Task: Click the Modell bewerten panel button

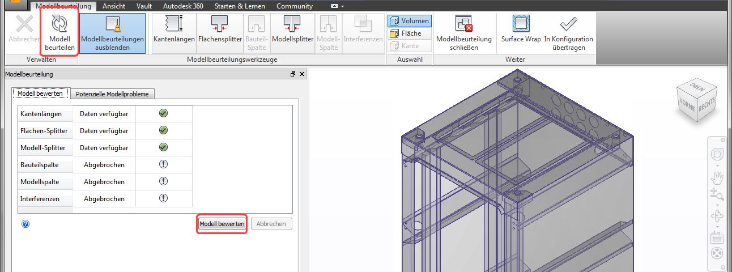Action: click(222, 224)
